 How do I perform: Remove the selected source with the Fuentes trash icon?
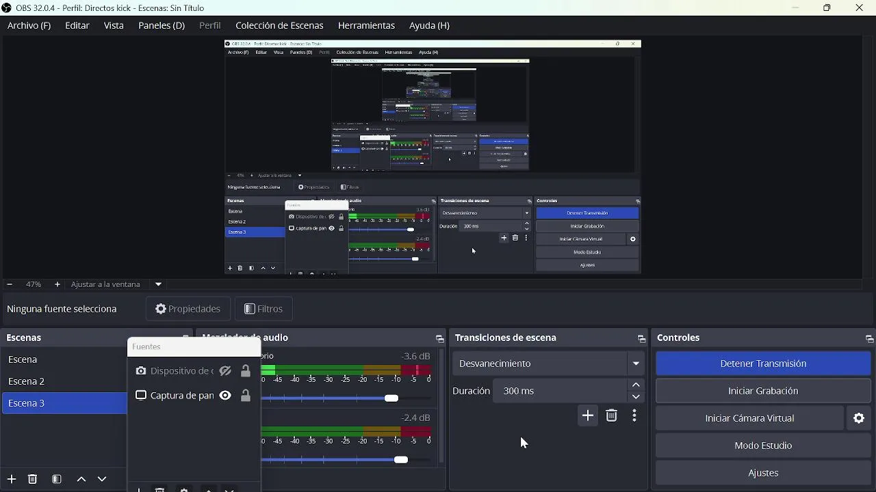[x=159, y=489]
